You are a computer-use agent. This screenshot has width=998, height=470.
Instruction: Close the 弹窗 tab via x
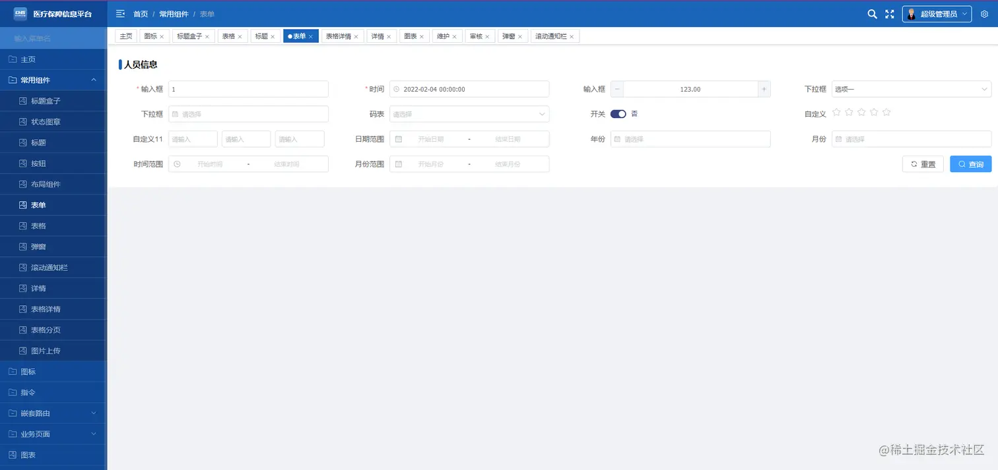pos(519,36)
